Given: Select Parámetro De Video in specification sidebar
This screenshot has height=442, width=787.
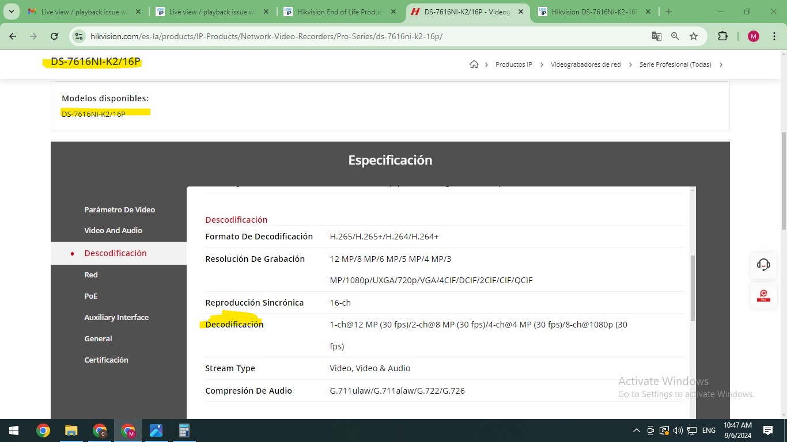Looking at the screenshot, I should pos(119,209).
